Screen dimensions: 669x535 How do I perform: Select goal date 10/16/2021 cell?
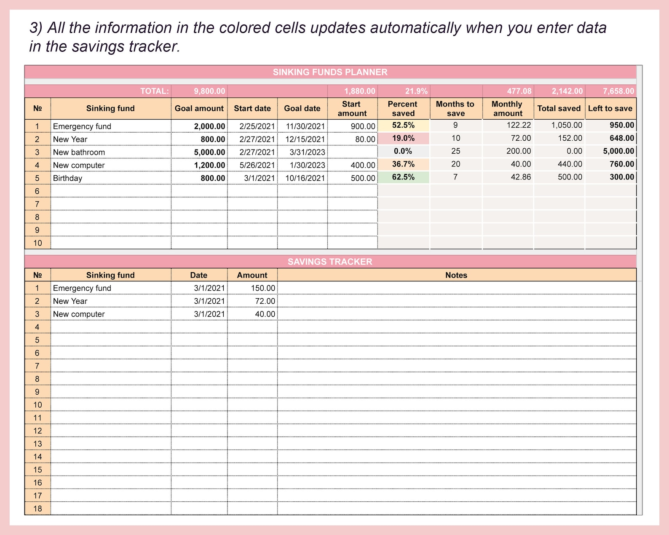(x=302, y=178)
